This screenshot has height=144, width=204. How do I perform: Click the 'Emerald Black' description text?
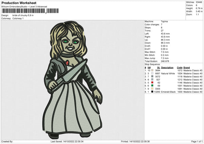168,92
